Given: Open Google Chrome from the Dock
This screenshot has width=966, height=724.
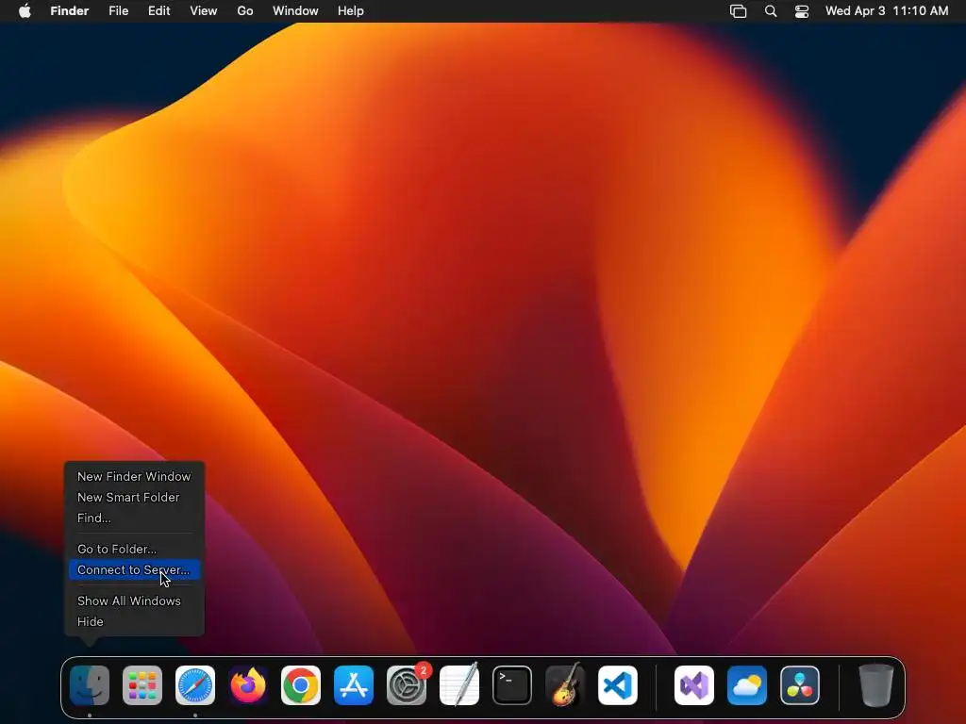Looking at the screenshot, I should pyautogui.click(x=301, y=685).
